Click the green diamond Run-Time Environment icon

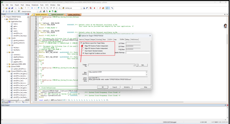tap(50, 11)
